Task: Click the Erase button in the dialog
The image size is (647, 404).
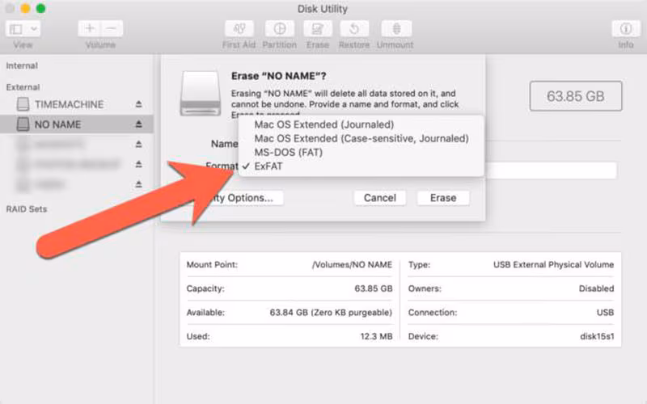Action: coord(443,198)
